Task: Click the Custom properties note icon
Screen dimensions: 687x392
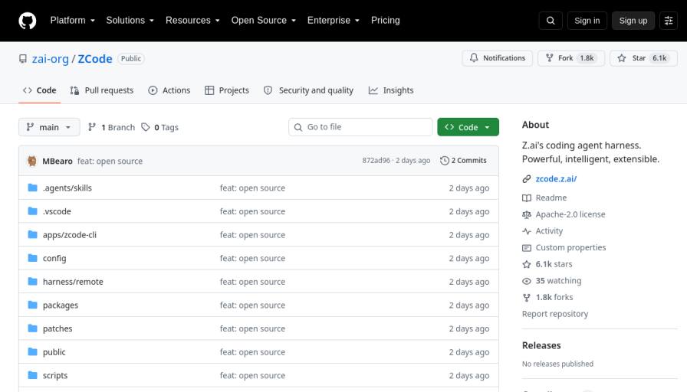Action: click(526, 247)
